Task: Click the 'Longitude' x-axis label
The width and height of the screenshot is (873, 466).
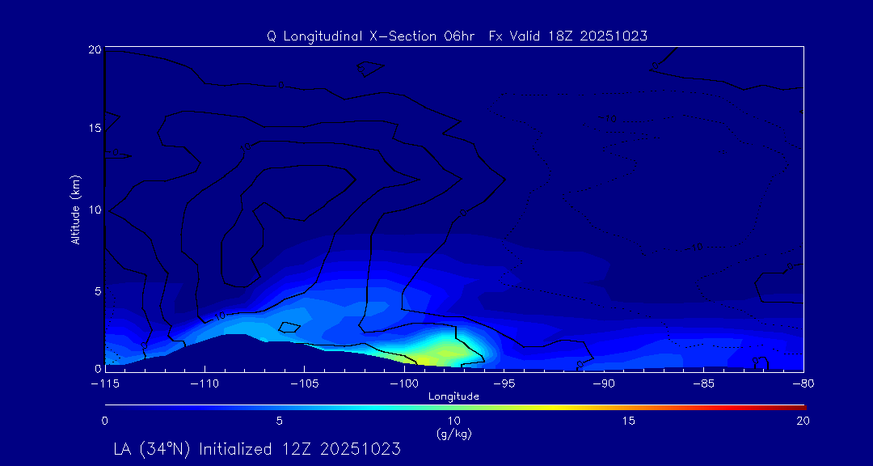Action: pyautogui.click(x=453, y=396)
